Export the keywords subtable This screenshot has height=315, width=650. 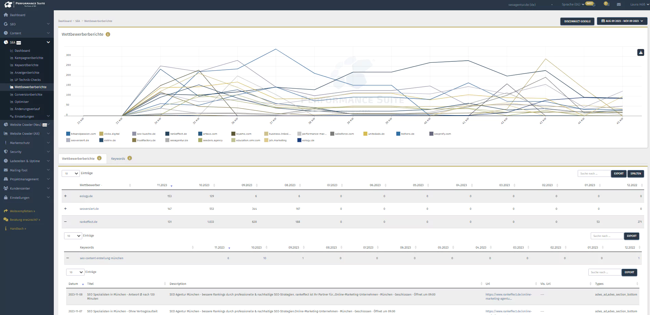631,236
